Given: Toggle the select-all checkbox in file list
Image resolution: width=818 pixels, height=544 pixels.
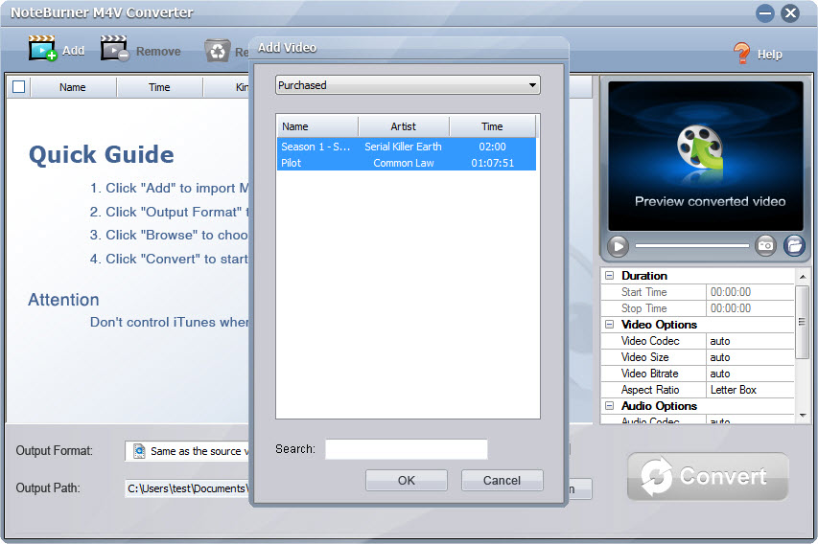Looking at the screenshot, I should (19, 86).
